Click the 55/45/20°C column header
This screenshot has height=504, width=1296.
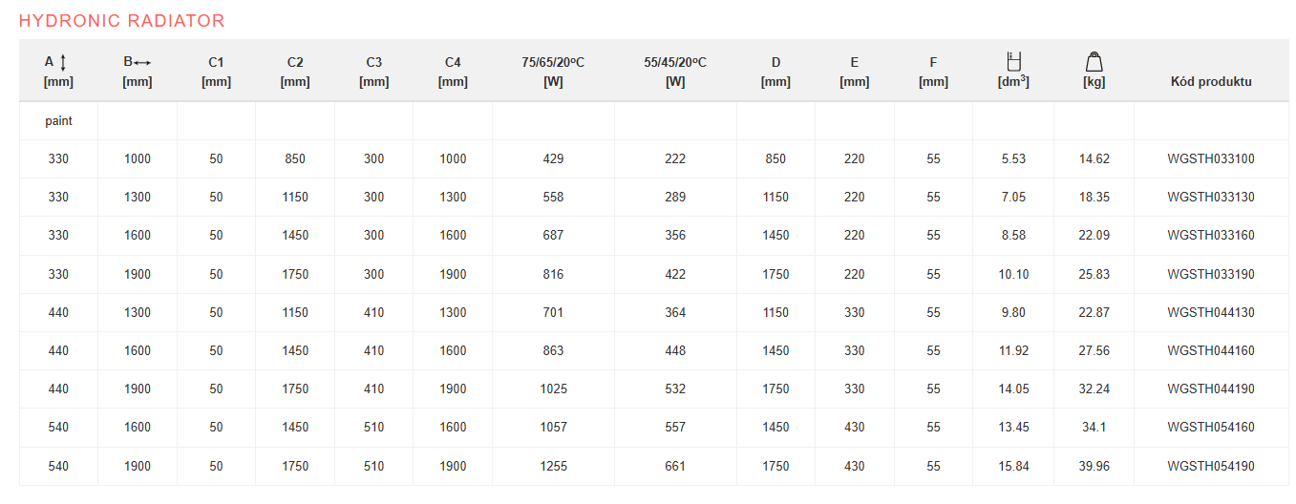[x=675, y=72]
